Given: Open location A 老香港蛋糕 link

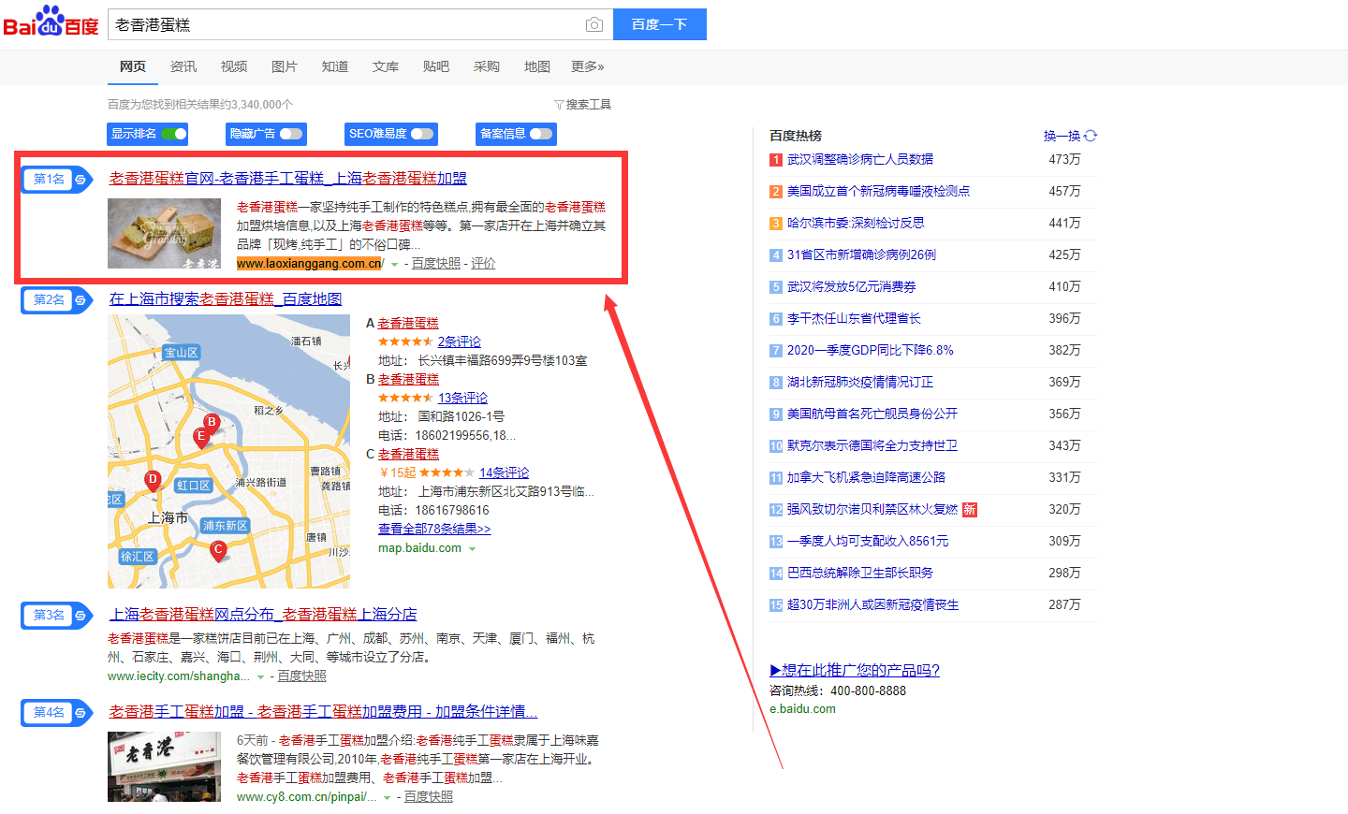Looking at the screenshot, I should tap(408, 323).
